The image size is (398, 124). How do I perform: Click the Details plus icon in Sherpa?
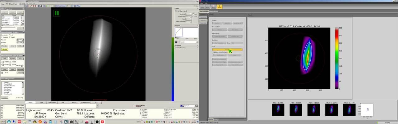(220, 6)
